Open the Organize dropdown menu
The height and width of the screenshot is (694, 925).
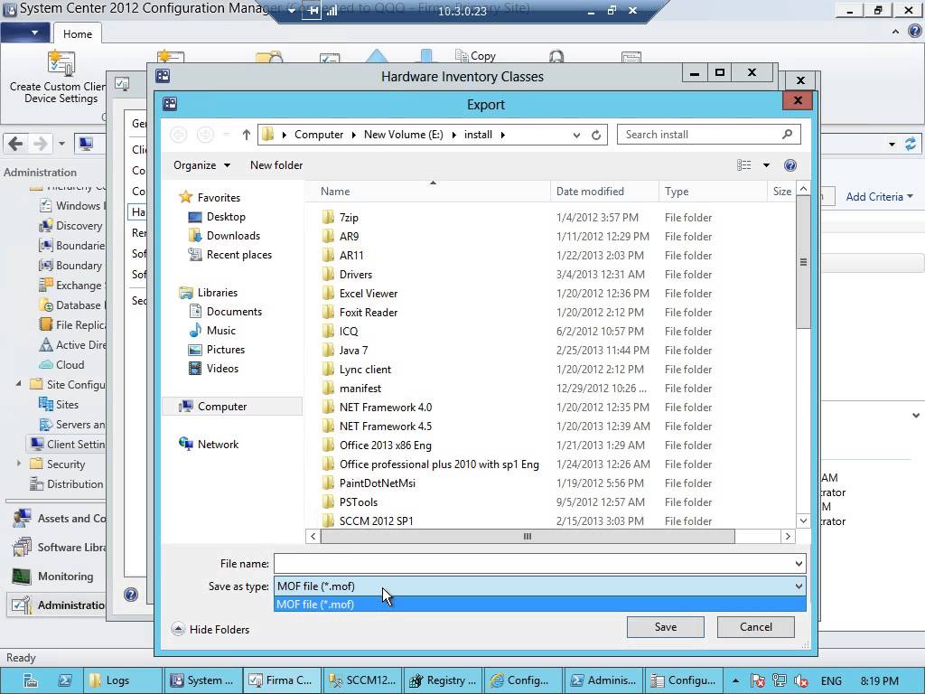[x=201, y=165]
